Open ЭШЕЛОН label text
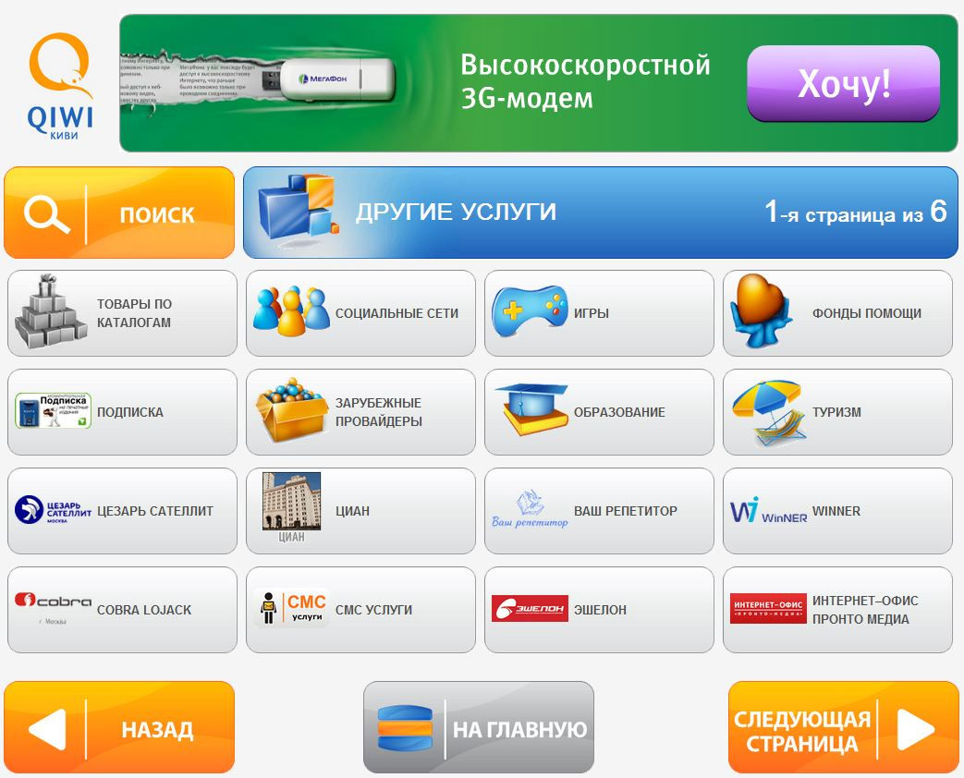The image size is (964, 778). click(x=600, y=610)
